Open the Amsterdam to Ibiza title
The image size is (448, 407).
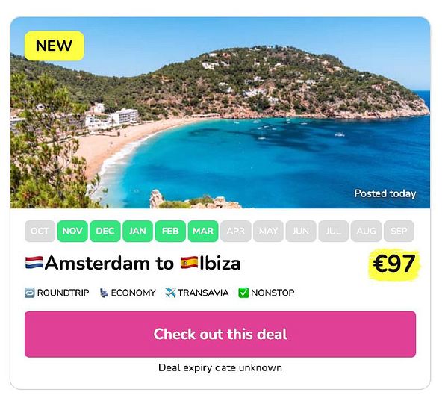click(133, 263)
